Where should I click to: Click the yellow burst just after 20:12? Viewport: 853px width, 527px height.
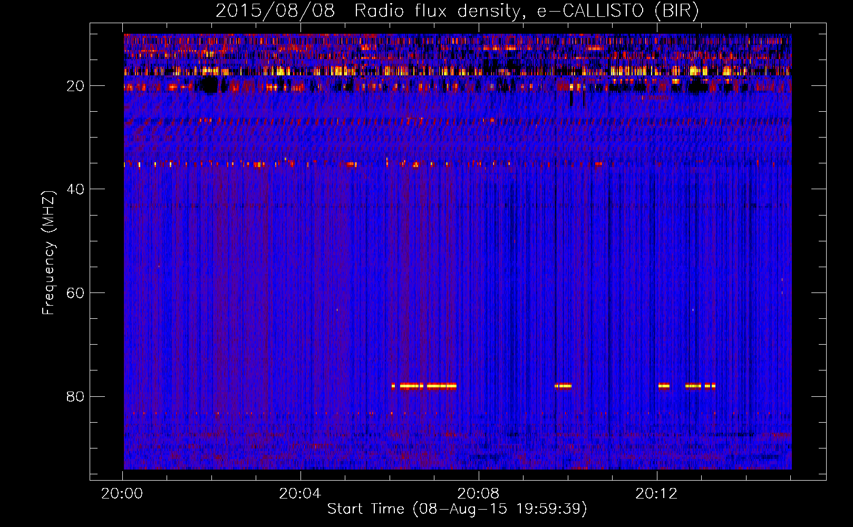click(664, 386)
